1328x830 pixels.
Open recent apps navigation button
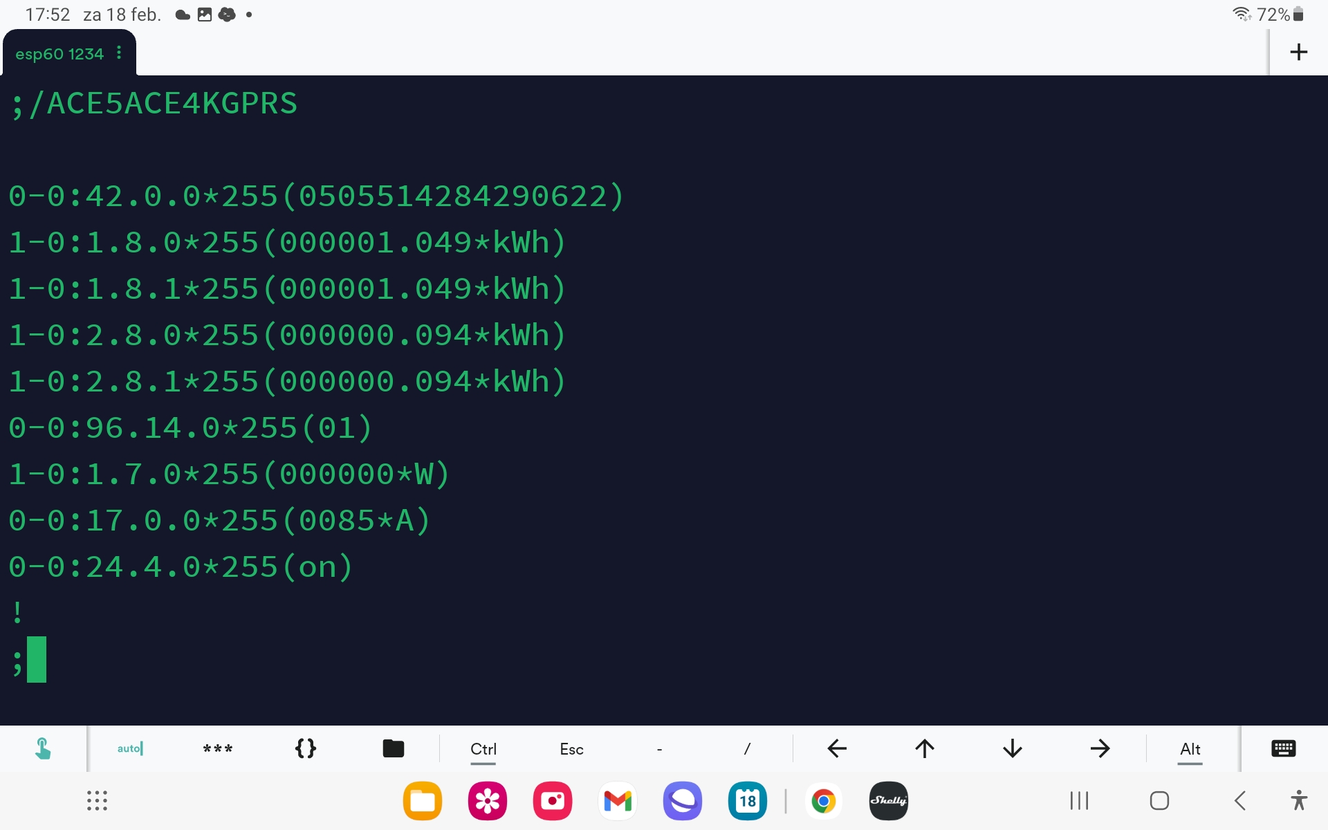(1079, 801)
